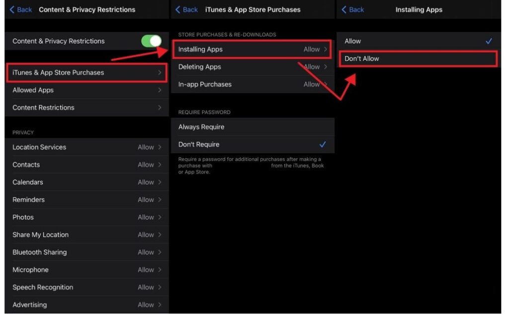Click the Allow value for Advertising
The width and height of the screenshot is (509, 317).
(x=146, y=305)
